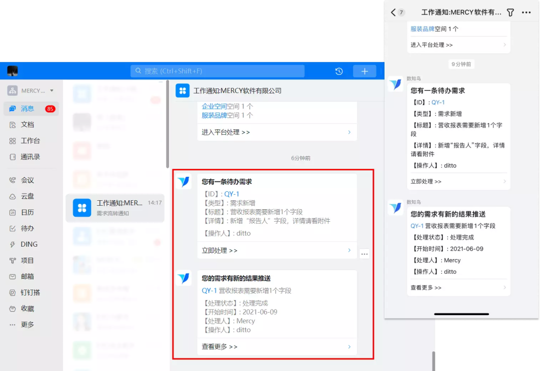Click the chevron beside mobile 进入平台处理
The width and height of the screenshot is (540, 371).
[504, 45]
